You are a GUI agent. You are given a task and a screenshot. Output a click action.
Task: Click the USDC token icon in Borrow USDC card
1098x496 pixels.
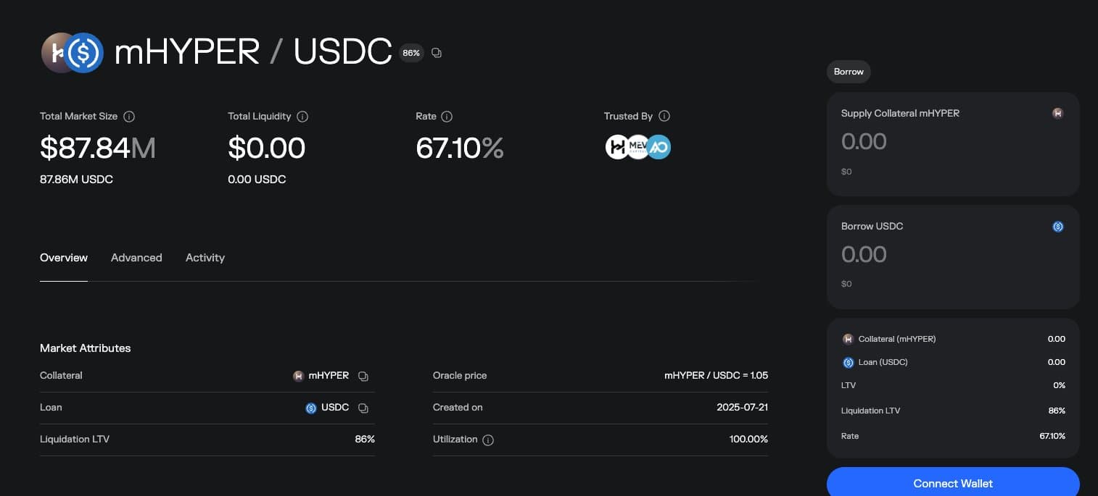coord(1057,227)
